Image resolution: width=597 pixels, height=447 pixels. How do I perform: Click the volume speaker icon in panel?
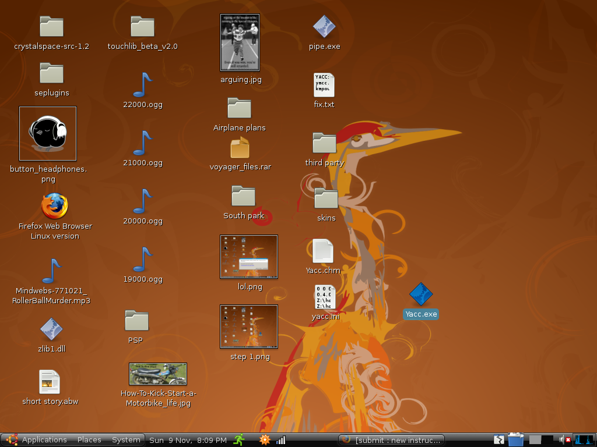(x=562, y=440)
